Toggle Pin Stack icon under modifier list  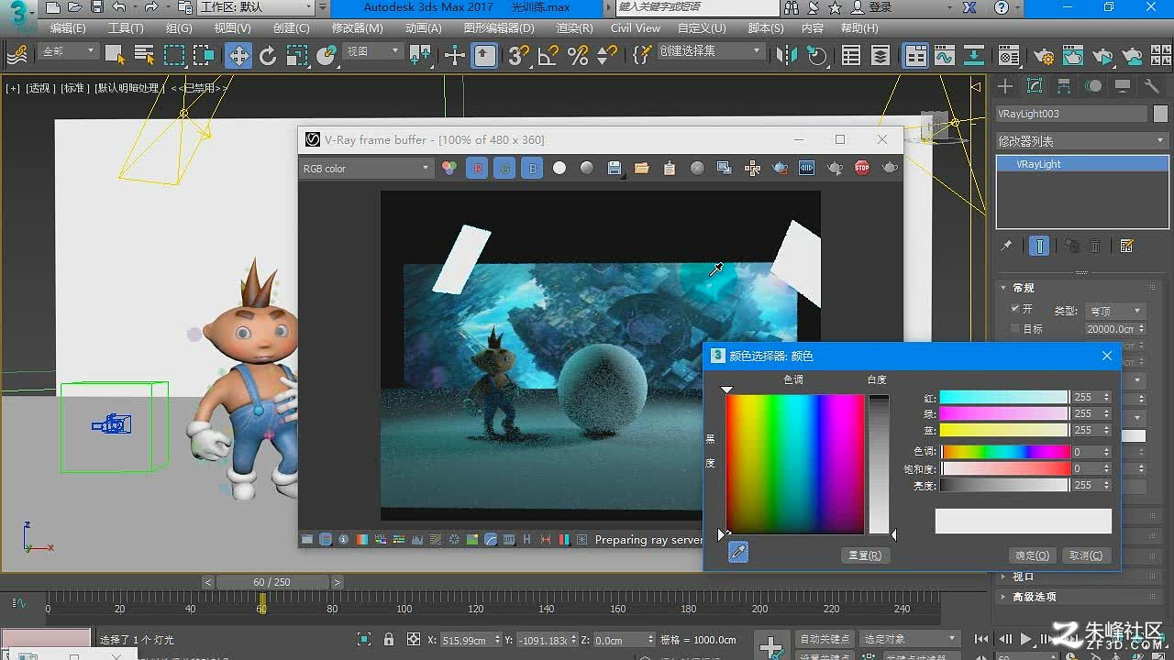click(1006, 246)
